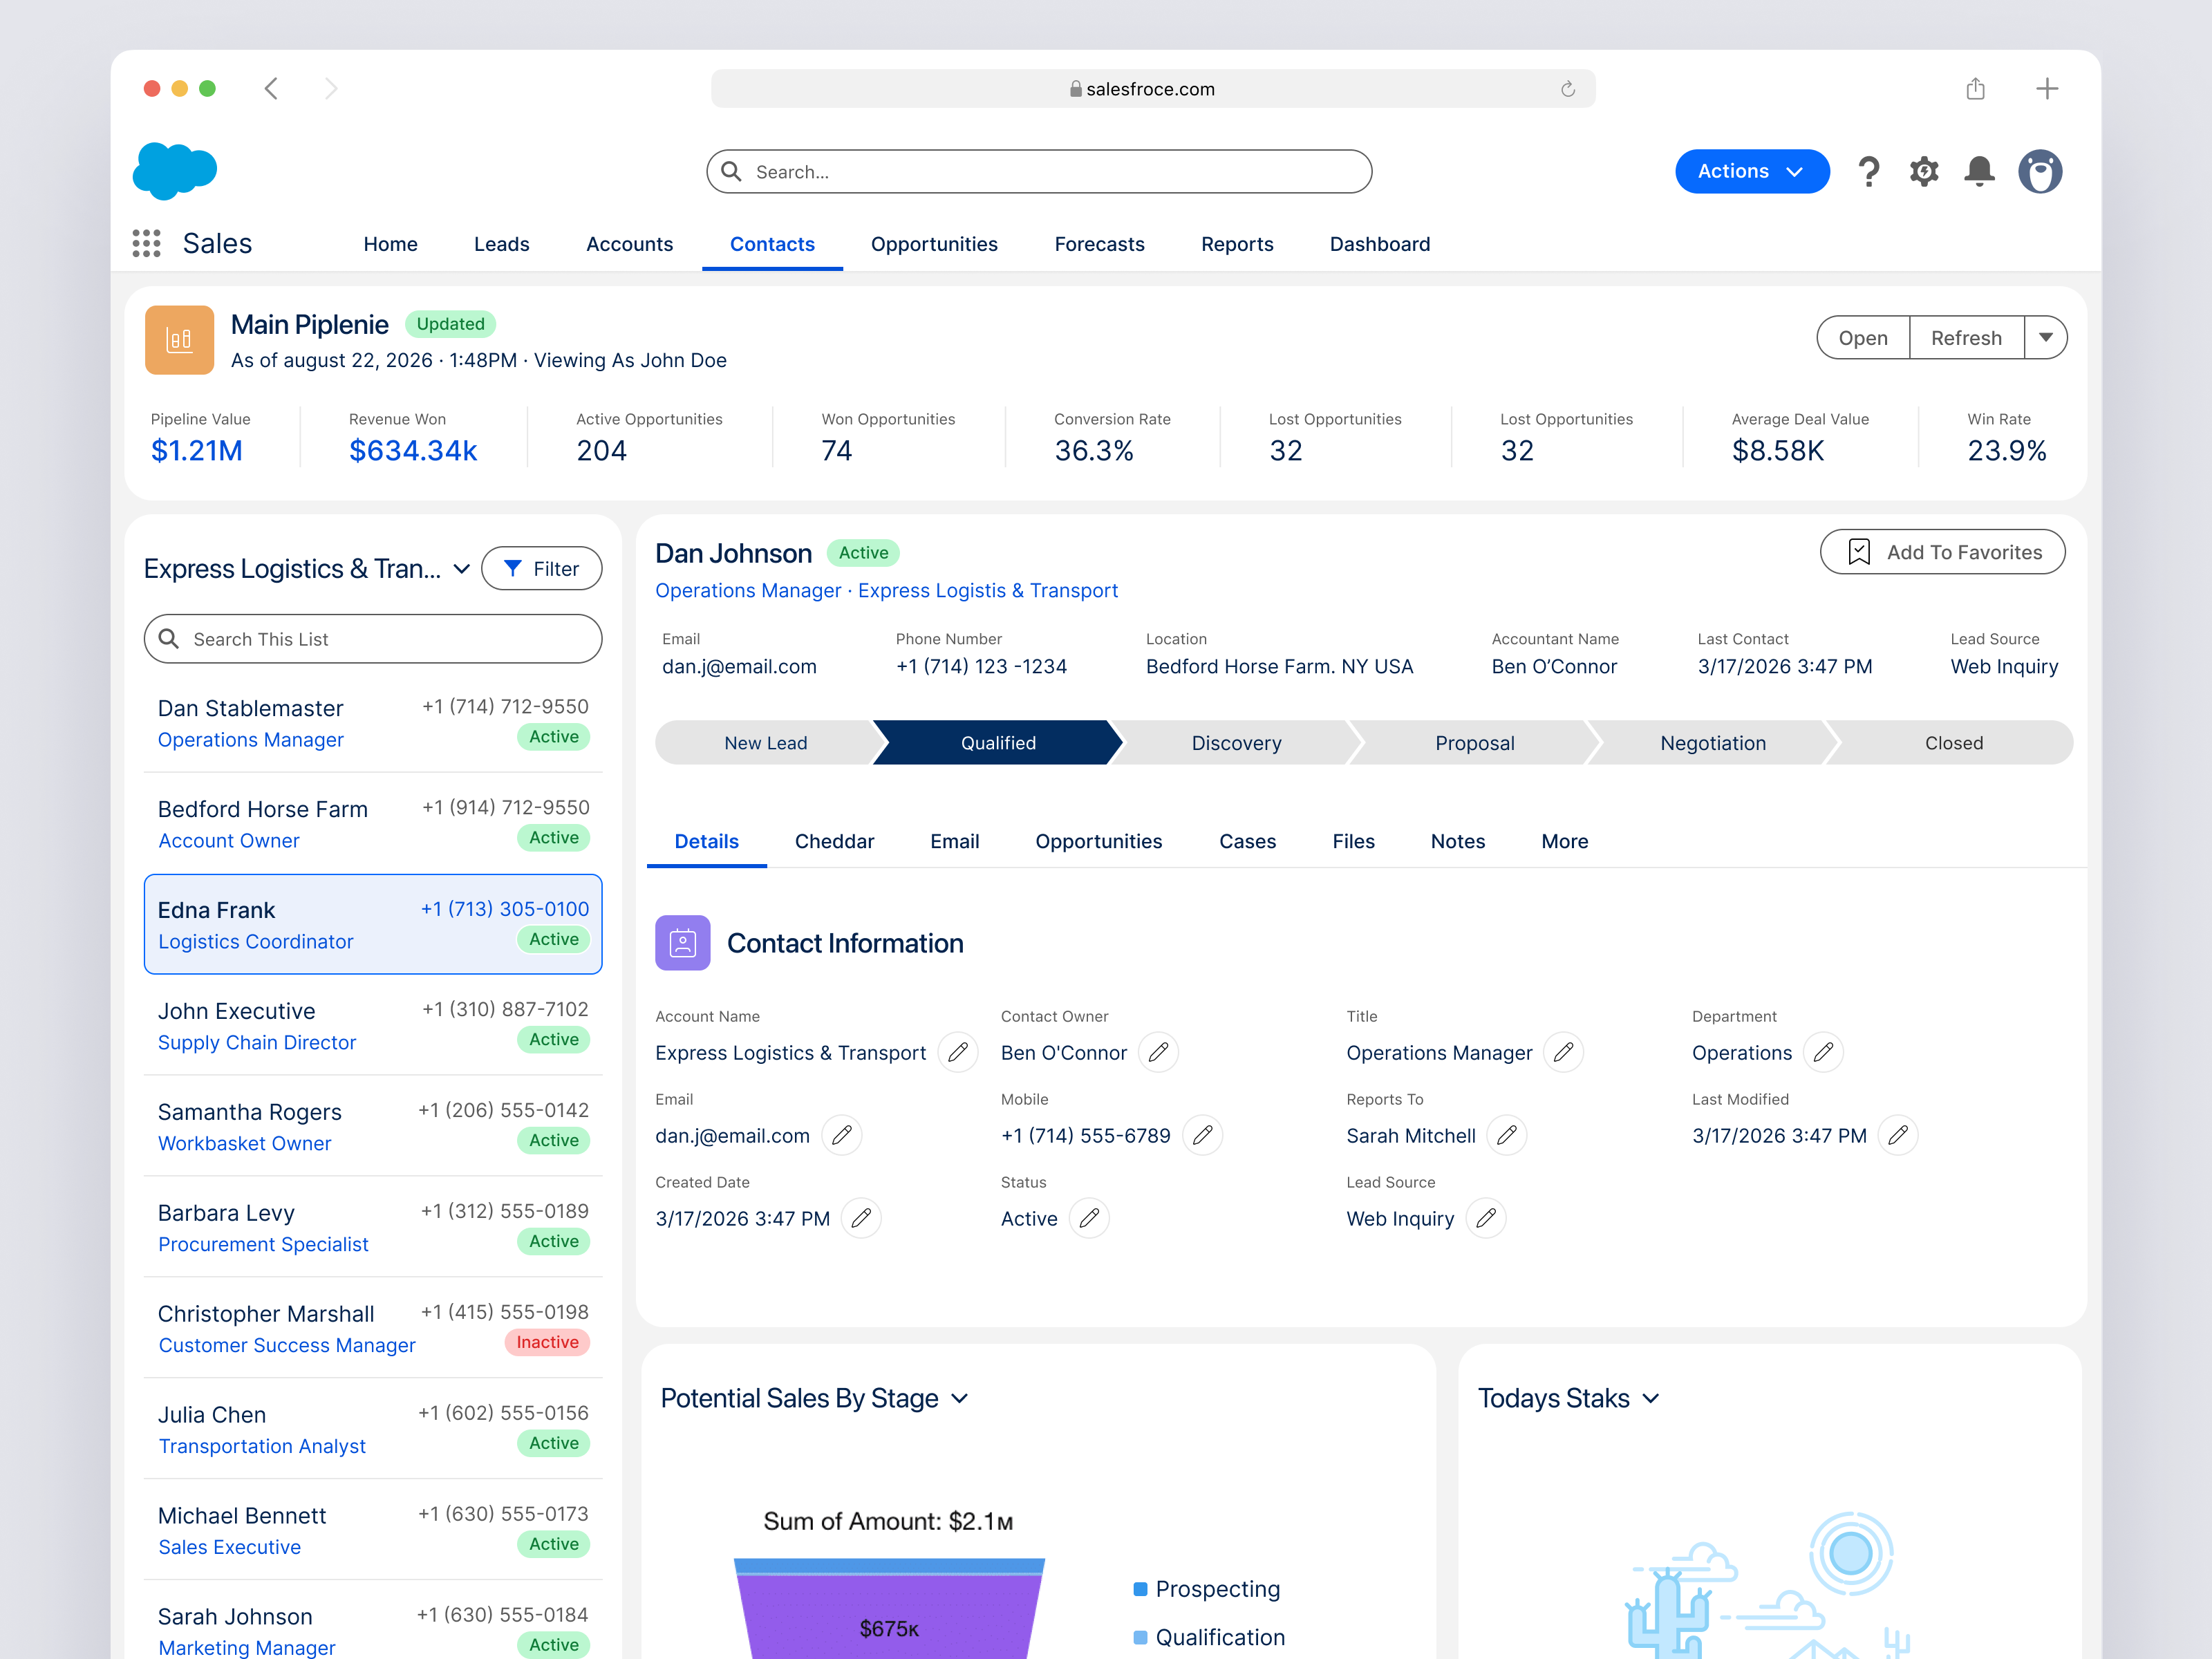Image resolution: width=2212 pixels, height=1659 pixels.
Task: Click the +1 (714) 555-6789 mobile link
Action: click(1085, 1136)
